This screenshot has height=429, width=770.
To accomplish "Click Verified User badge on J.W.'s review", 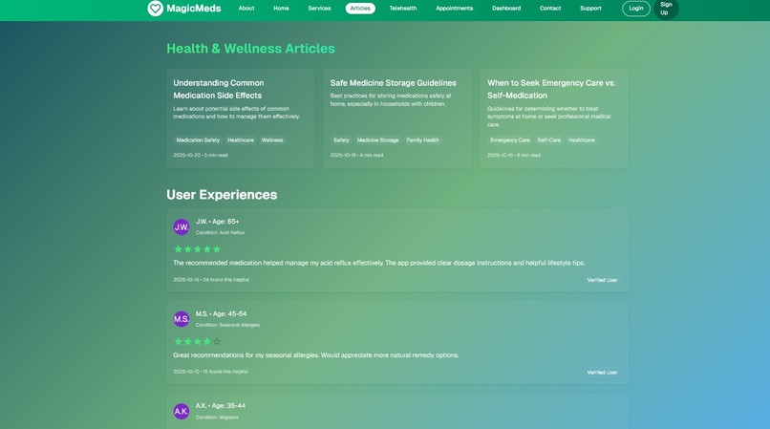I will coord(602,280).
